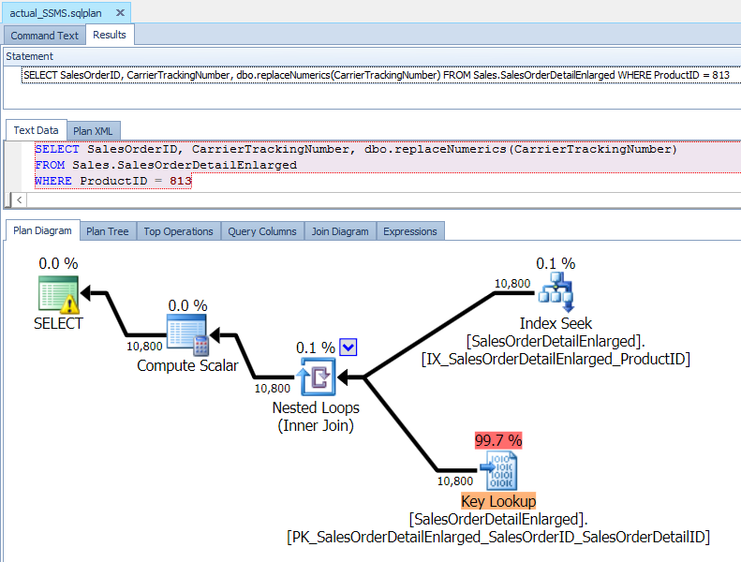This screenshot has width=741, height=562.
Task: Close the actual_SSMS.sqlplan file tab
Action: 121,13
